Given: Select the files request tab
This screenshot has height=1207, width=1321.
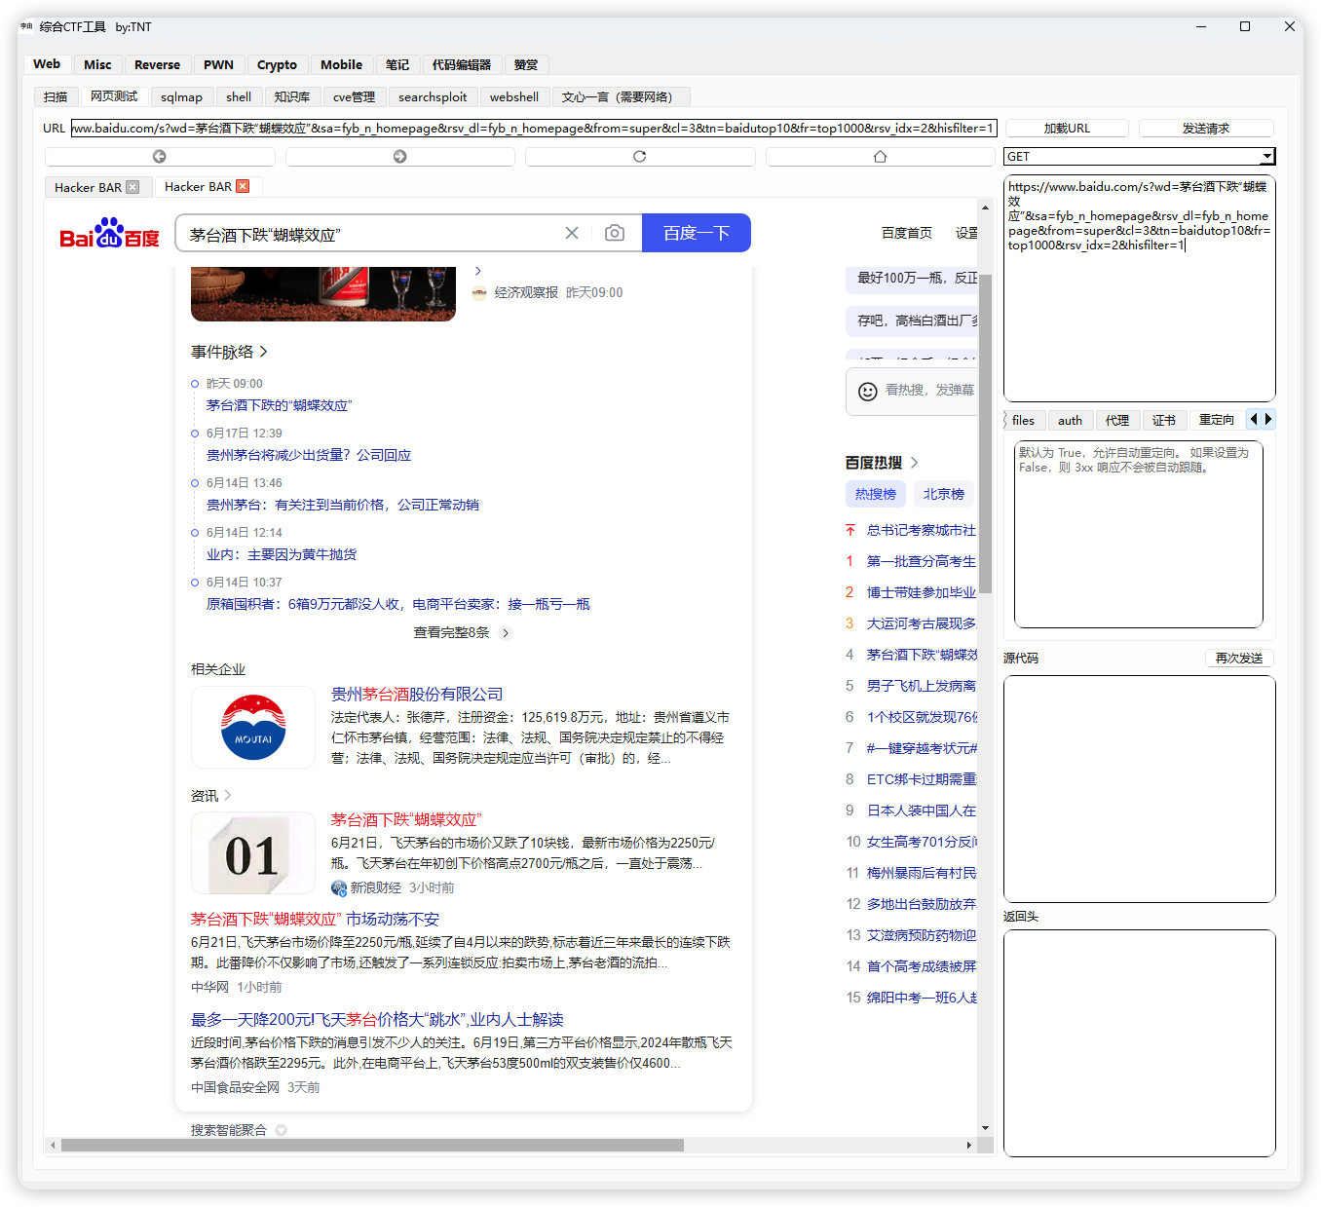Looking at the screenshot, I should point(1024,420).
